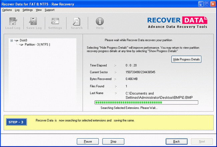Open the Log menu
Image resolution: width=217 pixels, height=147 pixels.
[x=17, y=10]
